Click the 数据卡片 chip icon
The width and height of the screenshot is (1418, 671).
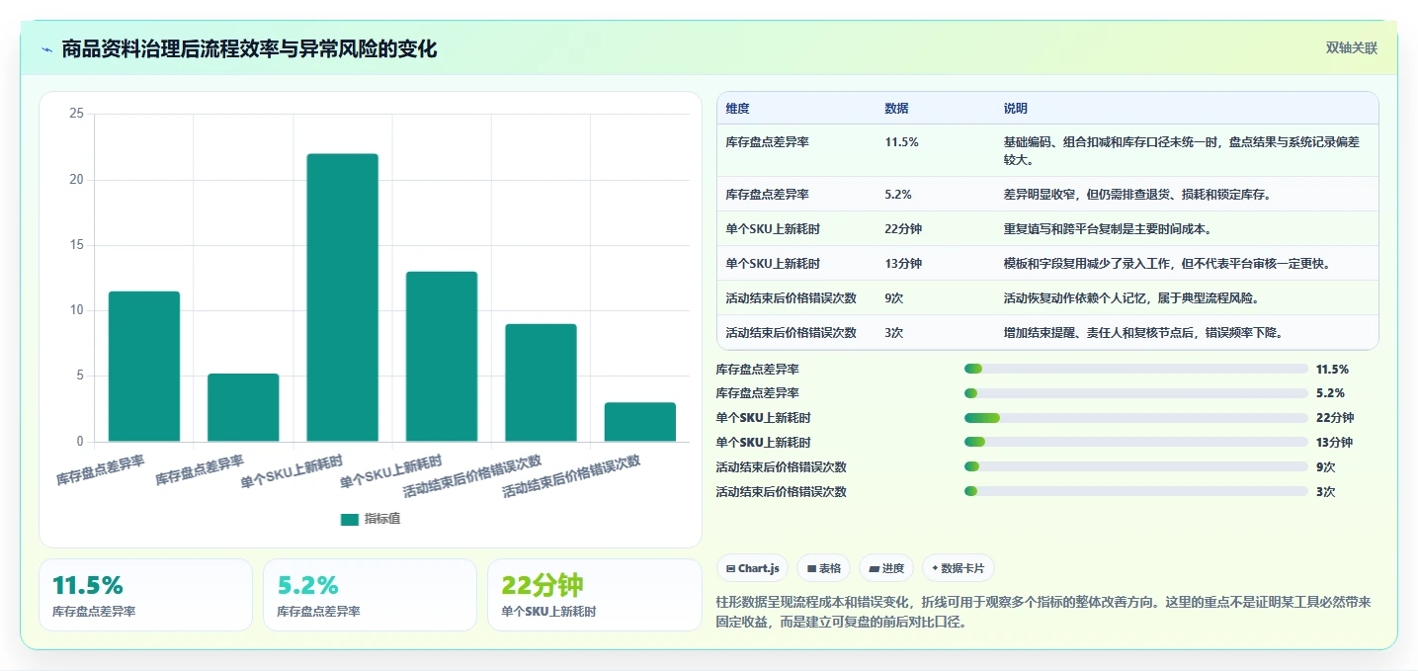pyautogui.click(x=935, y=568)
